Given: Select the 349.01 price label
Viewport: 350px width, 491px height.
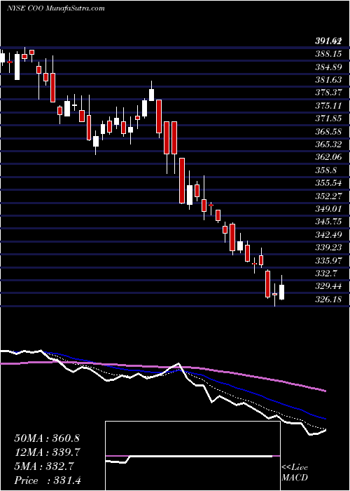Looking at the screenshot, I should 328,208.
